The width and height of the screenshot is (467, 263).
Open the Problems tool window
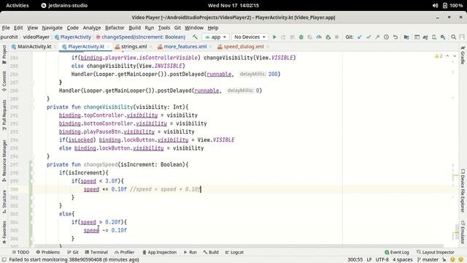48,252
